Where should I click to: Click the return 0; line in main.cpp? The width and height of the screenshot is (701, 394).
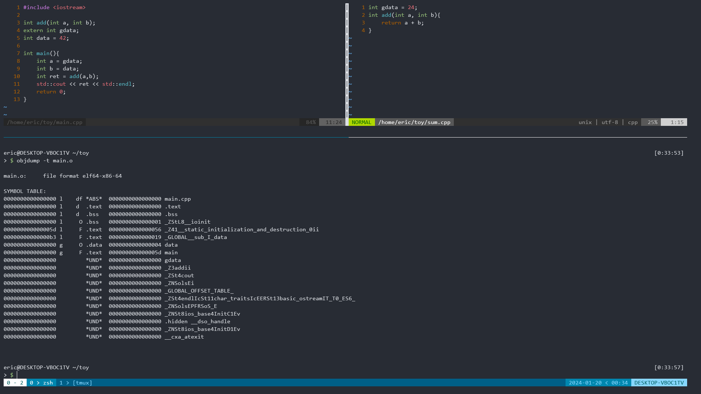(x=51, y=92)
